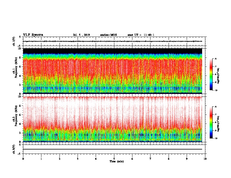Screen dimensions: 231x178
Task: Click the "Time (min)" axis label
Action: click(x=117, y=161)
